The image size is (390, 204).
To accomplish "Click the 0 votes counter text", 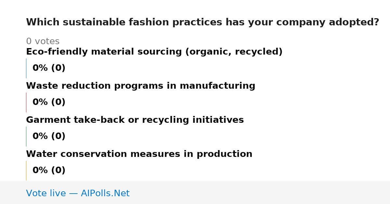I will (43, 42).
